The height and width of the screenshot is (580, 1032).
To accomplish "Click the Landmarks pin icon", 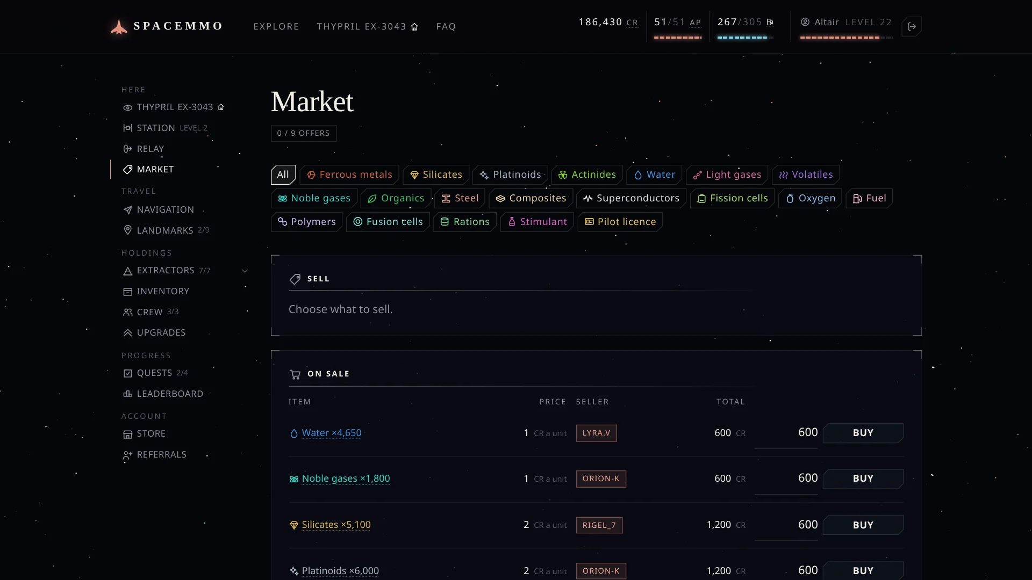I will pyautogui.click(x=127, y=230).
